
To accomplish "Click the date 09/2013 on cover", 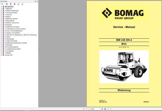I will point(146,102).
